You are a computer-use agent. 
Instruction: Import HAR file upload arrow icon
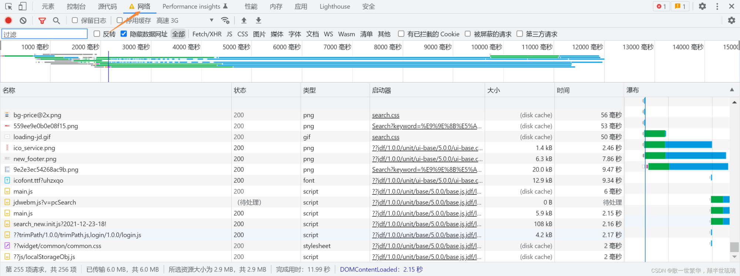point(244,20)
